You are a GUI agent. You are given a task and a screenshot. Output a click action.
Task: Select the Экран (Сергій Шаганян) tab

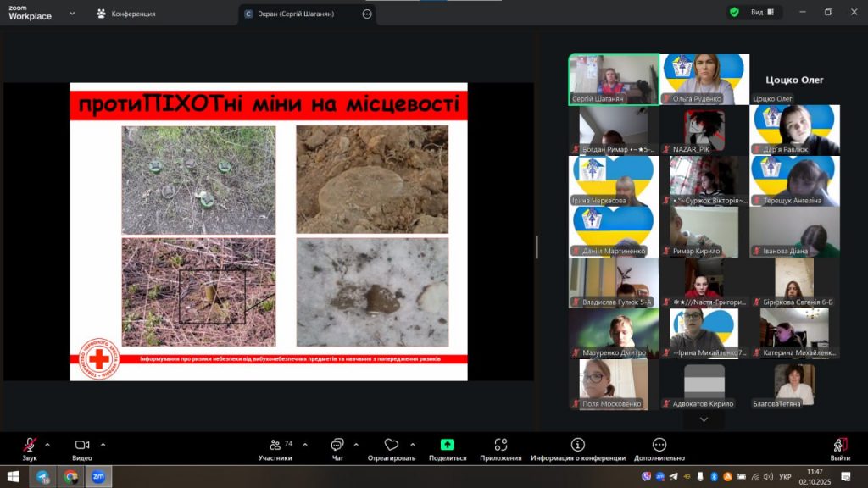click(297, 14)
